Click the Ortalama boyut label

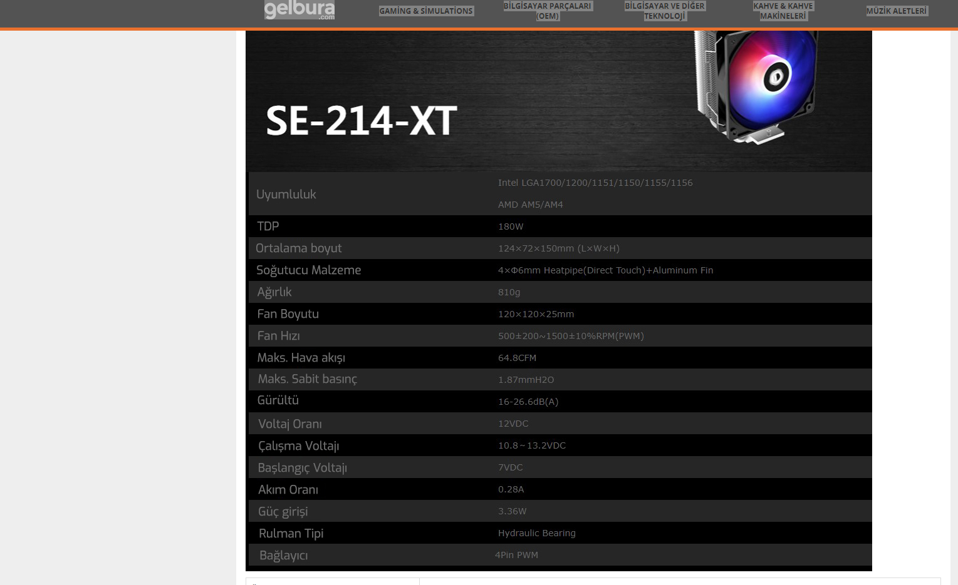tap(299, 248)
